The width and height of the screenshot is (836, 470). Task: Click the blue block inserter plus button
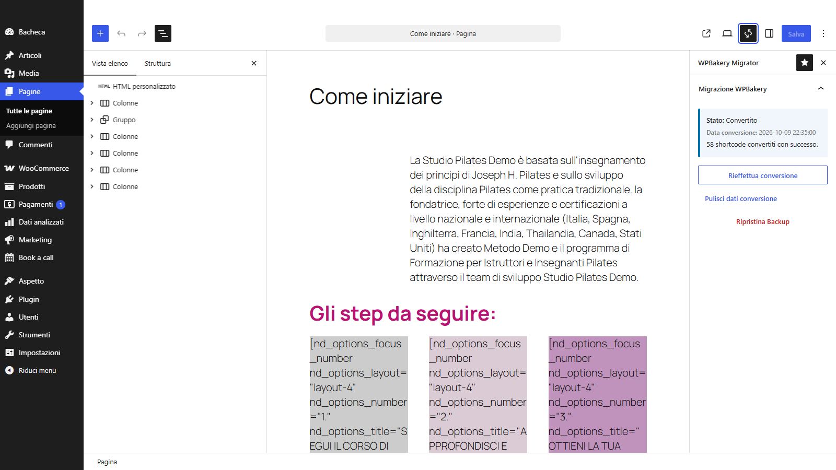[x=100, y=33]
